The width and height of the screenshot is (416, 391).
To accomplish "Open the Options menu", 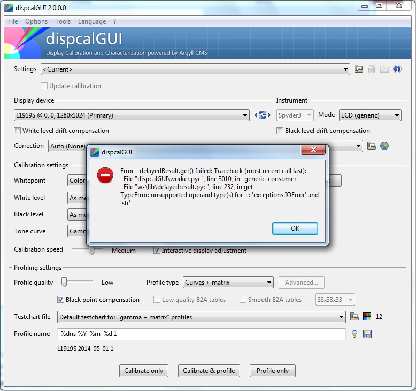I will click(36, 21).
